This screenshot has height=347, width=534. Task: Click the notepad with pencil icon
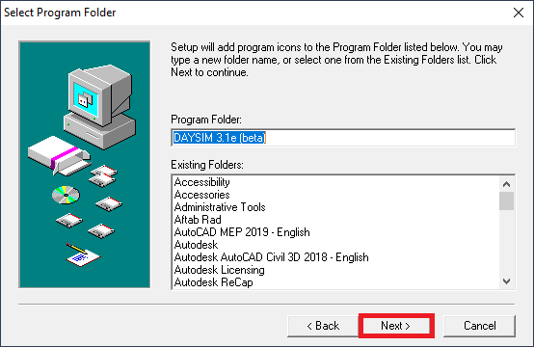[x=83, y=254]
